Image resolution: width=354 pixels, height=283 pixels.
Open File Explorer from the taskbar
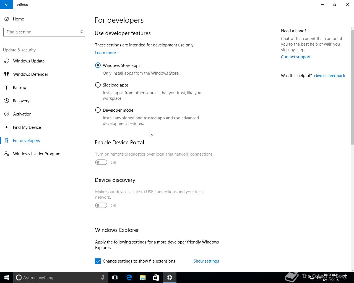coord(143,277)
